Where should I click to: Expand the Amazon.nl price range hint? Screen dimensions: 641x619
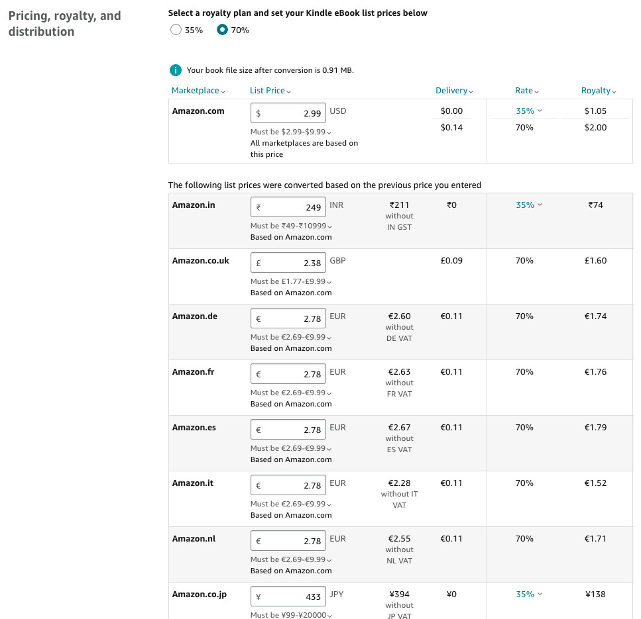point(290,559)
